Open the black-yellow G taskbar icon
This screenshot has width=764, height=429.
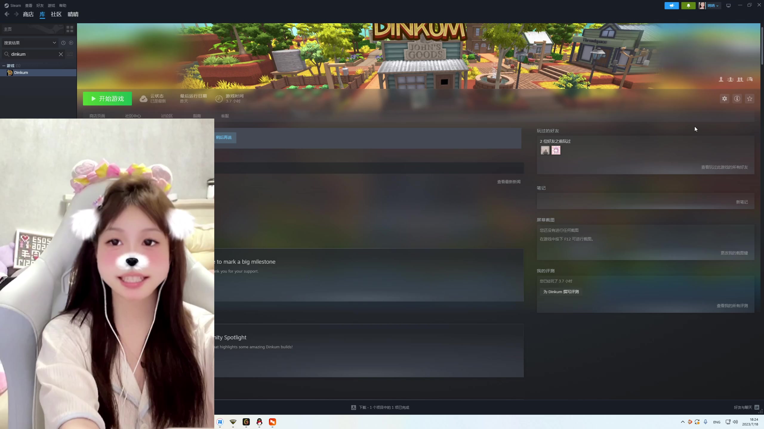point(246,422)
